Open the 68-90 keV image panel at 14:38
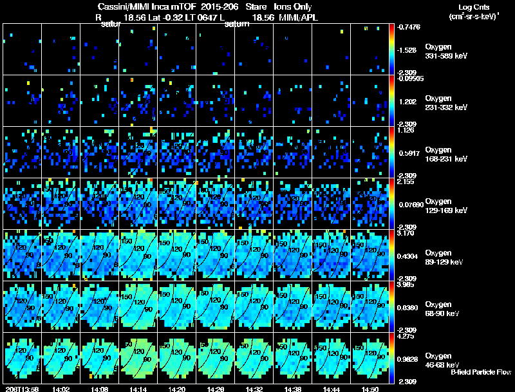The image size is (515, 392). (x=293, y=306)
